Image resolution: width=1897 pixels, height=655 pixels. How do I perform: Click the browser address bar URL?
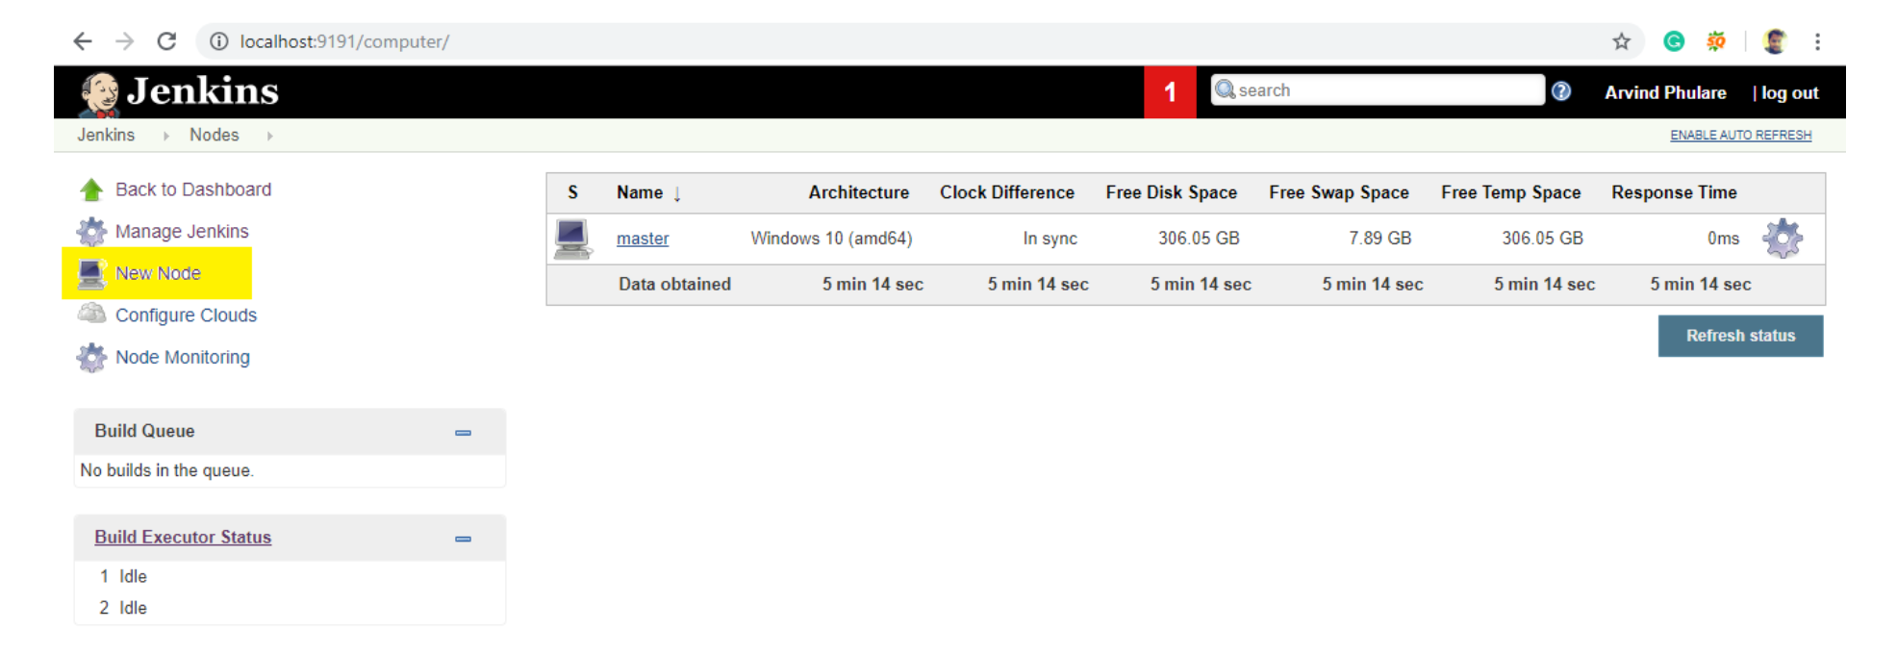344,41
